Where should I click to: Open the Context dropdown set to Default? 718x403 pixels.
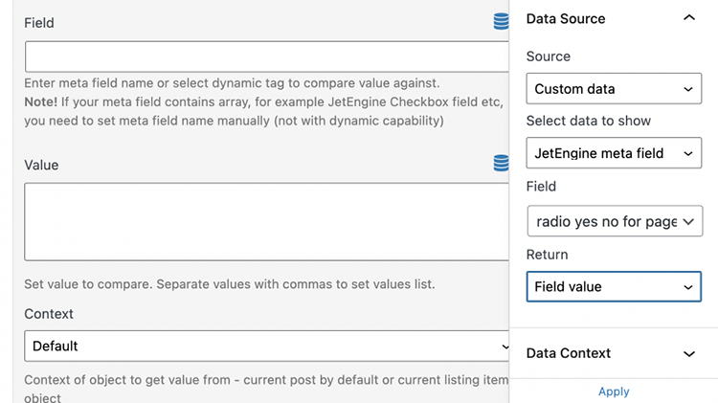266,346
